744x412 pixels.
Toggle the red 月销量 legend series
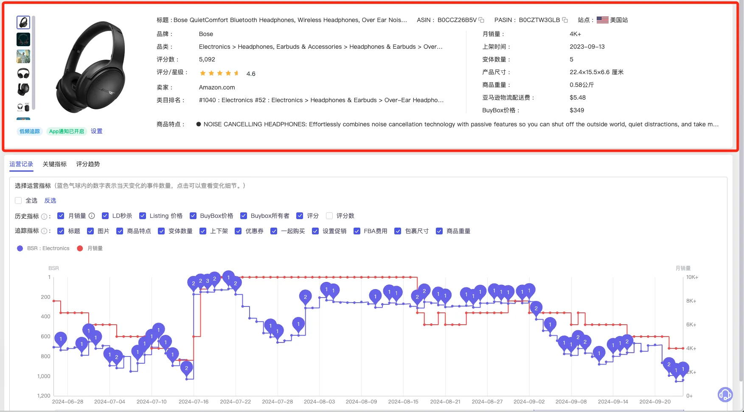(x=90, y=248)
